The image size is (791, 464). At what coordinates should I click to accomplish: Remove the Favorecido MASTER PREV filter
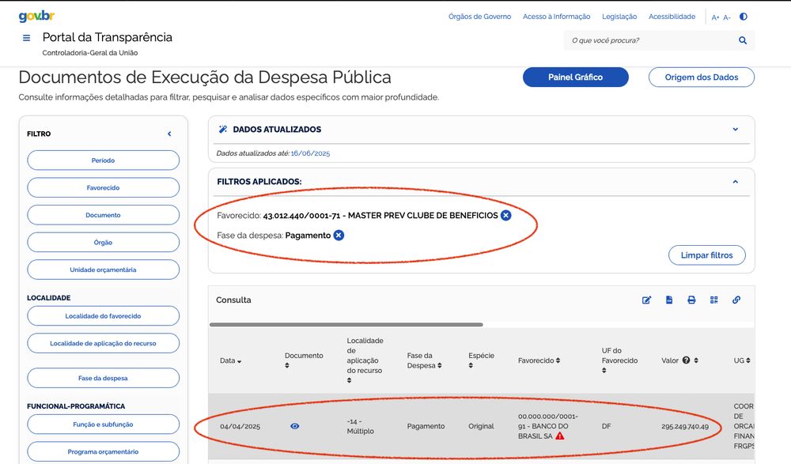[x=505, y=215]
